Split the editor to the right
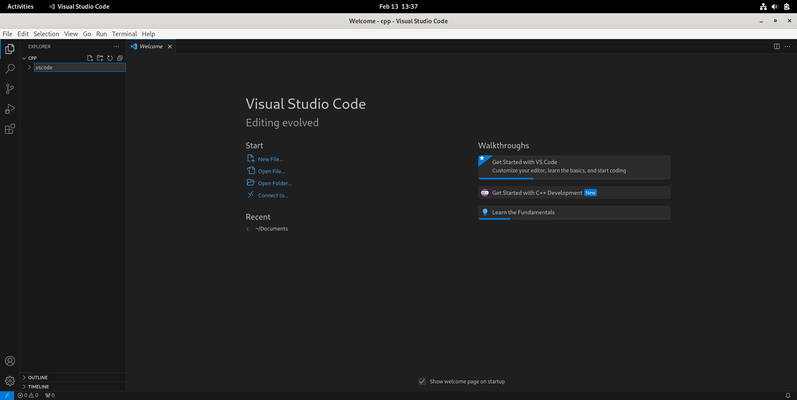This screenshot has height=400, width=797. pyautogui.click(x=777, y=47)
